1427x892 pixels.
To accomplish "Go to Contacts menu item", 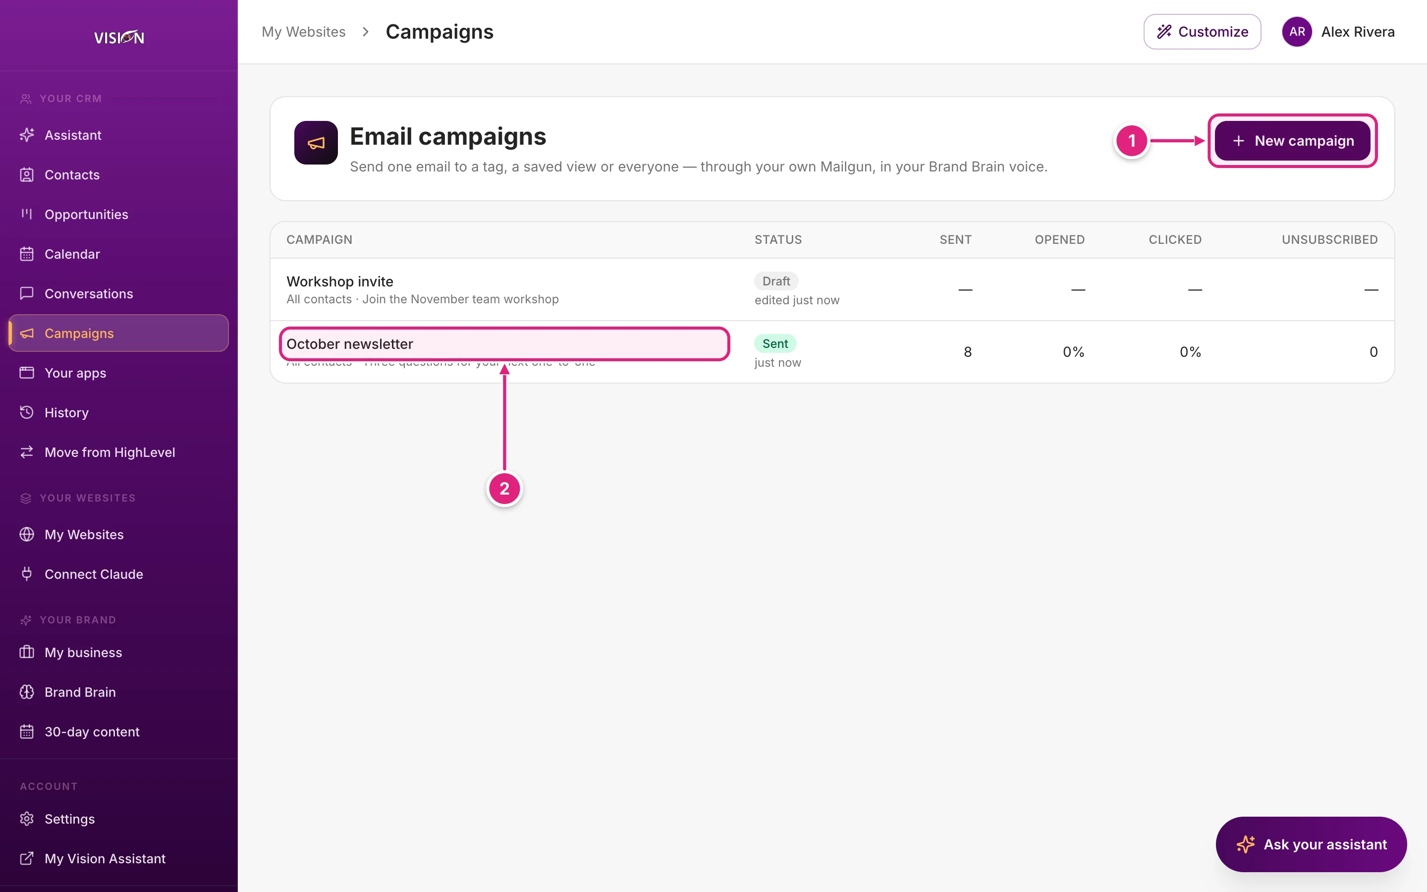I will coord(118,174).
